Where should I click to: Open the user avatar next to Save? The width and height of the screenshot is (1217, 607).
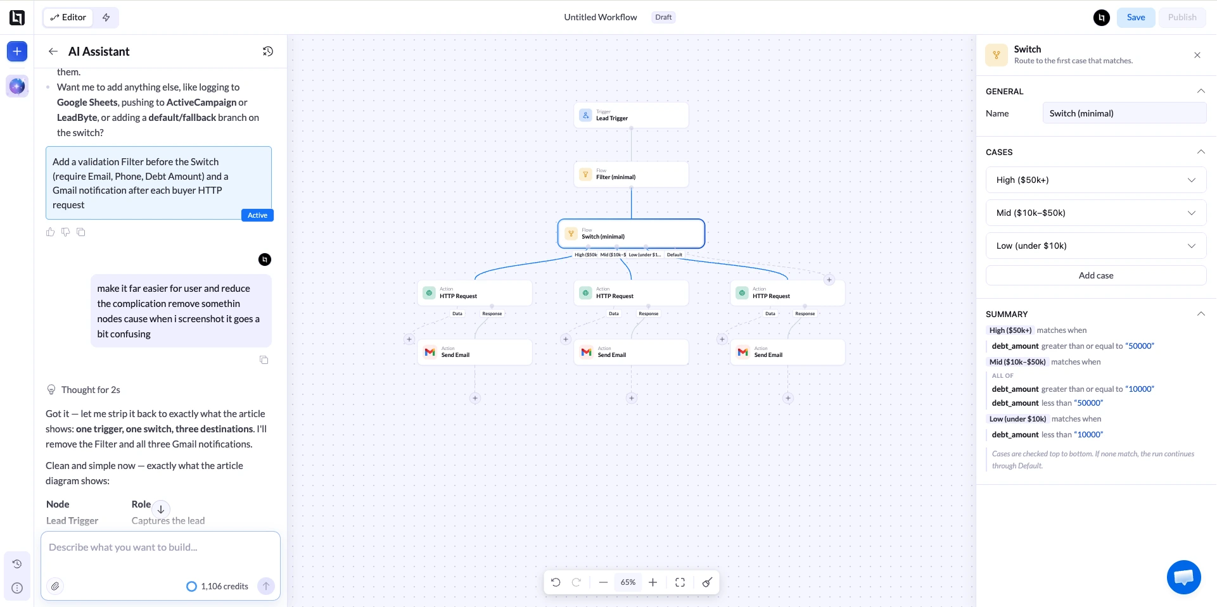click(1102, 18)
